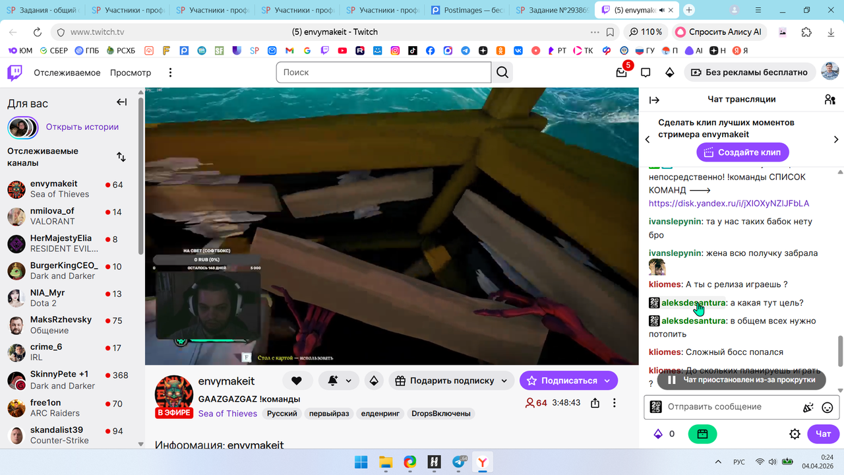Collapse the left sidebar with arrow icon
Screen dimensions: 844x475
point(121,102)
